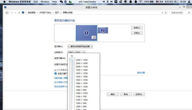Go up one folder level

19,13
